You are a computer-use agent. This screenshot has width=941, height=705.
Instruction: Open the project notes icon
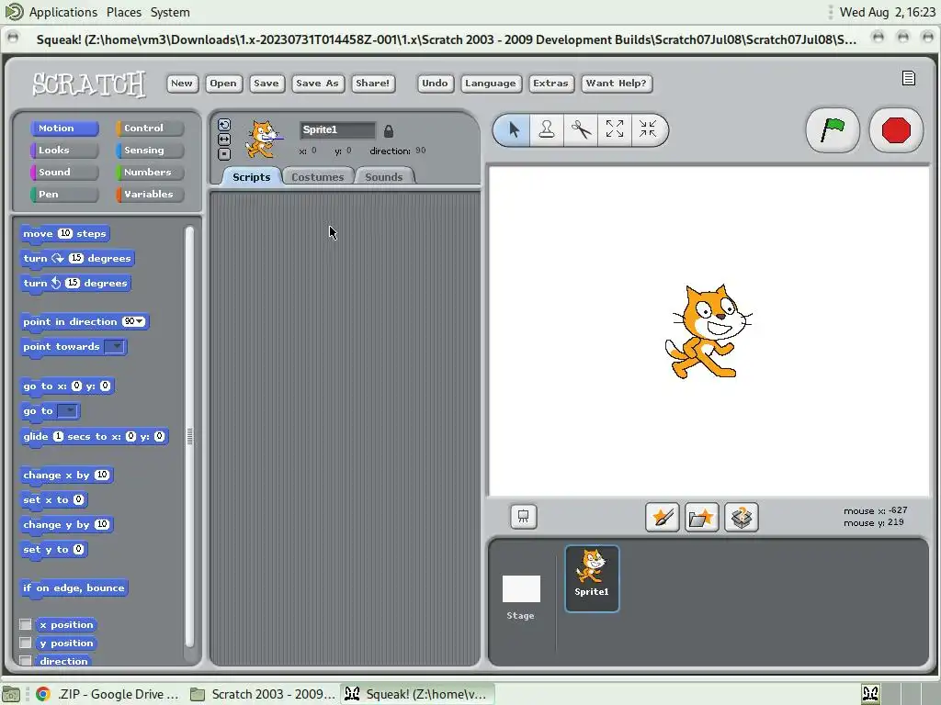pyautogui.click(x=909, y=79)
